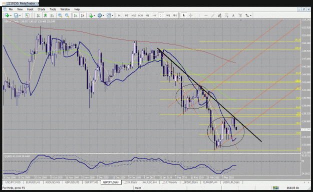Screen dimensions: 313x192
Task: Expand the Indicators dropdown arrow
Action: point(95,15)
